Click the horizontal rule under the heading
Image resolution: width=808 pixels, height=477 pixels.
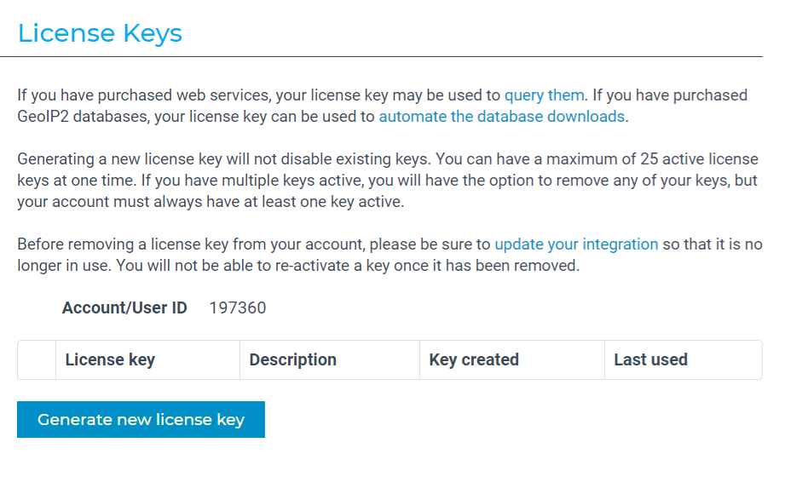(x=381, y=57)
